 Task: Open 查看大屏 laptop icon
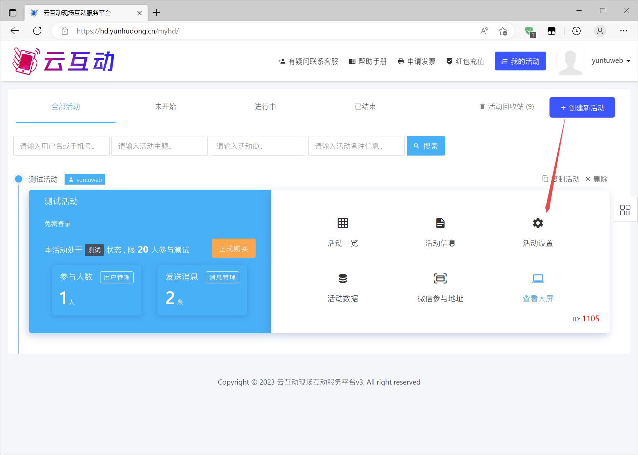pos(538,279)
